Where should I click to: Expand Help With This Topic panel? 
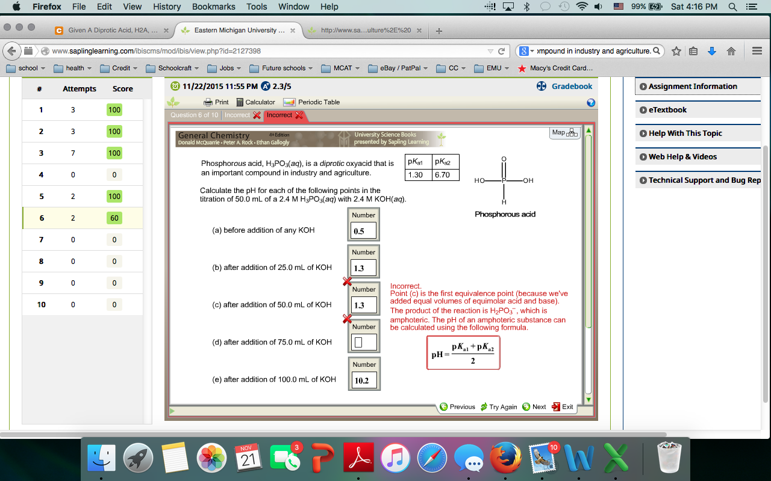698,133
